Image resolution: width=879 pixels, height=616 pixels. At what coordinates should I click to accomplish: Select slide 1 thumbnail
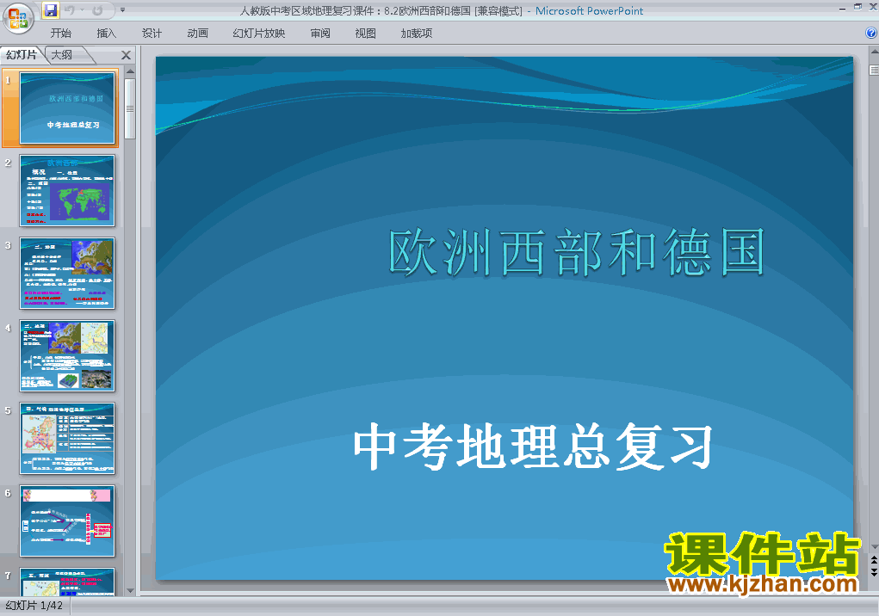[x=67, y=108]
